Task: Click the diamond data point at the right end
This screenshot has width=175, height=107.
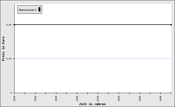Action: pyautogui.click(x=171, y=25)
